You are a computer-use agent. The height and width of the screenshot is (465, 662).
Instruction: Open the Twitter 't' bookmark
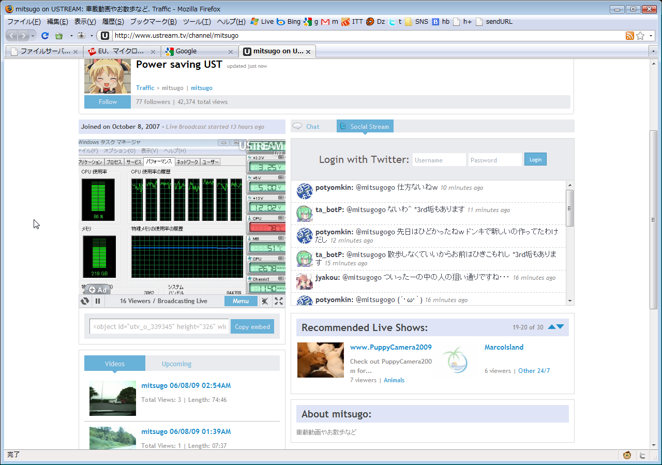tap(395, 22)
